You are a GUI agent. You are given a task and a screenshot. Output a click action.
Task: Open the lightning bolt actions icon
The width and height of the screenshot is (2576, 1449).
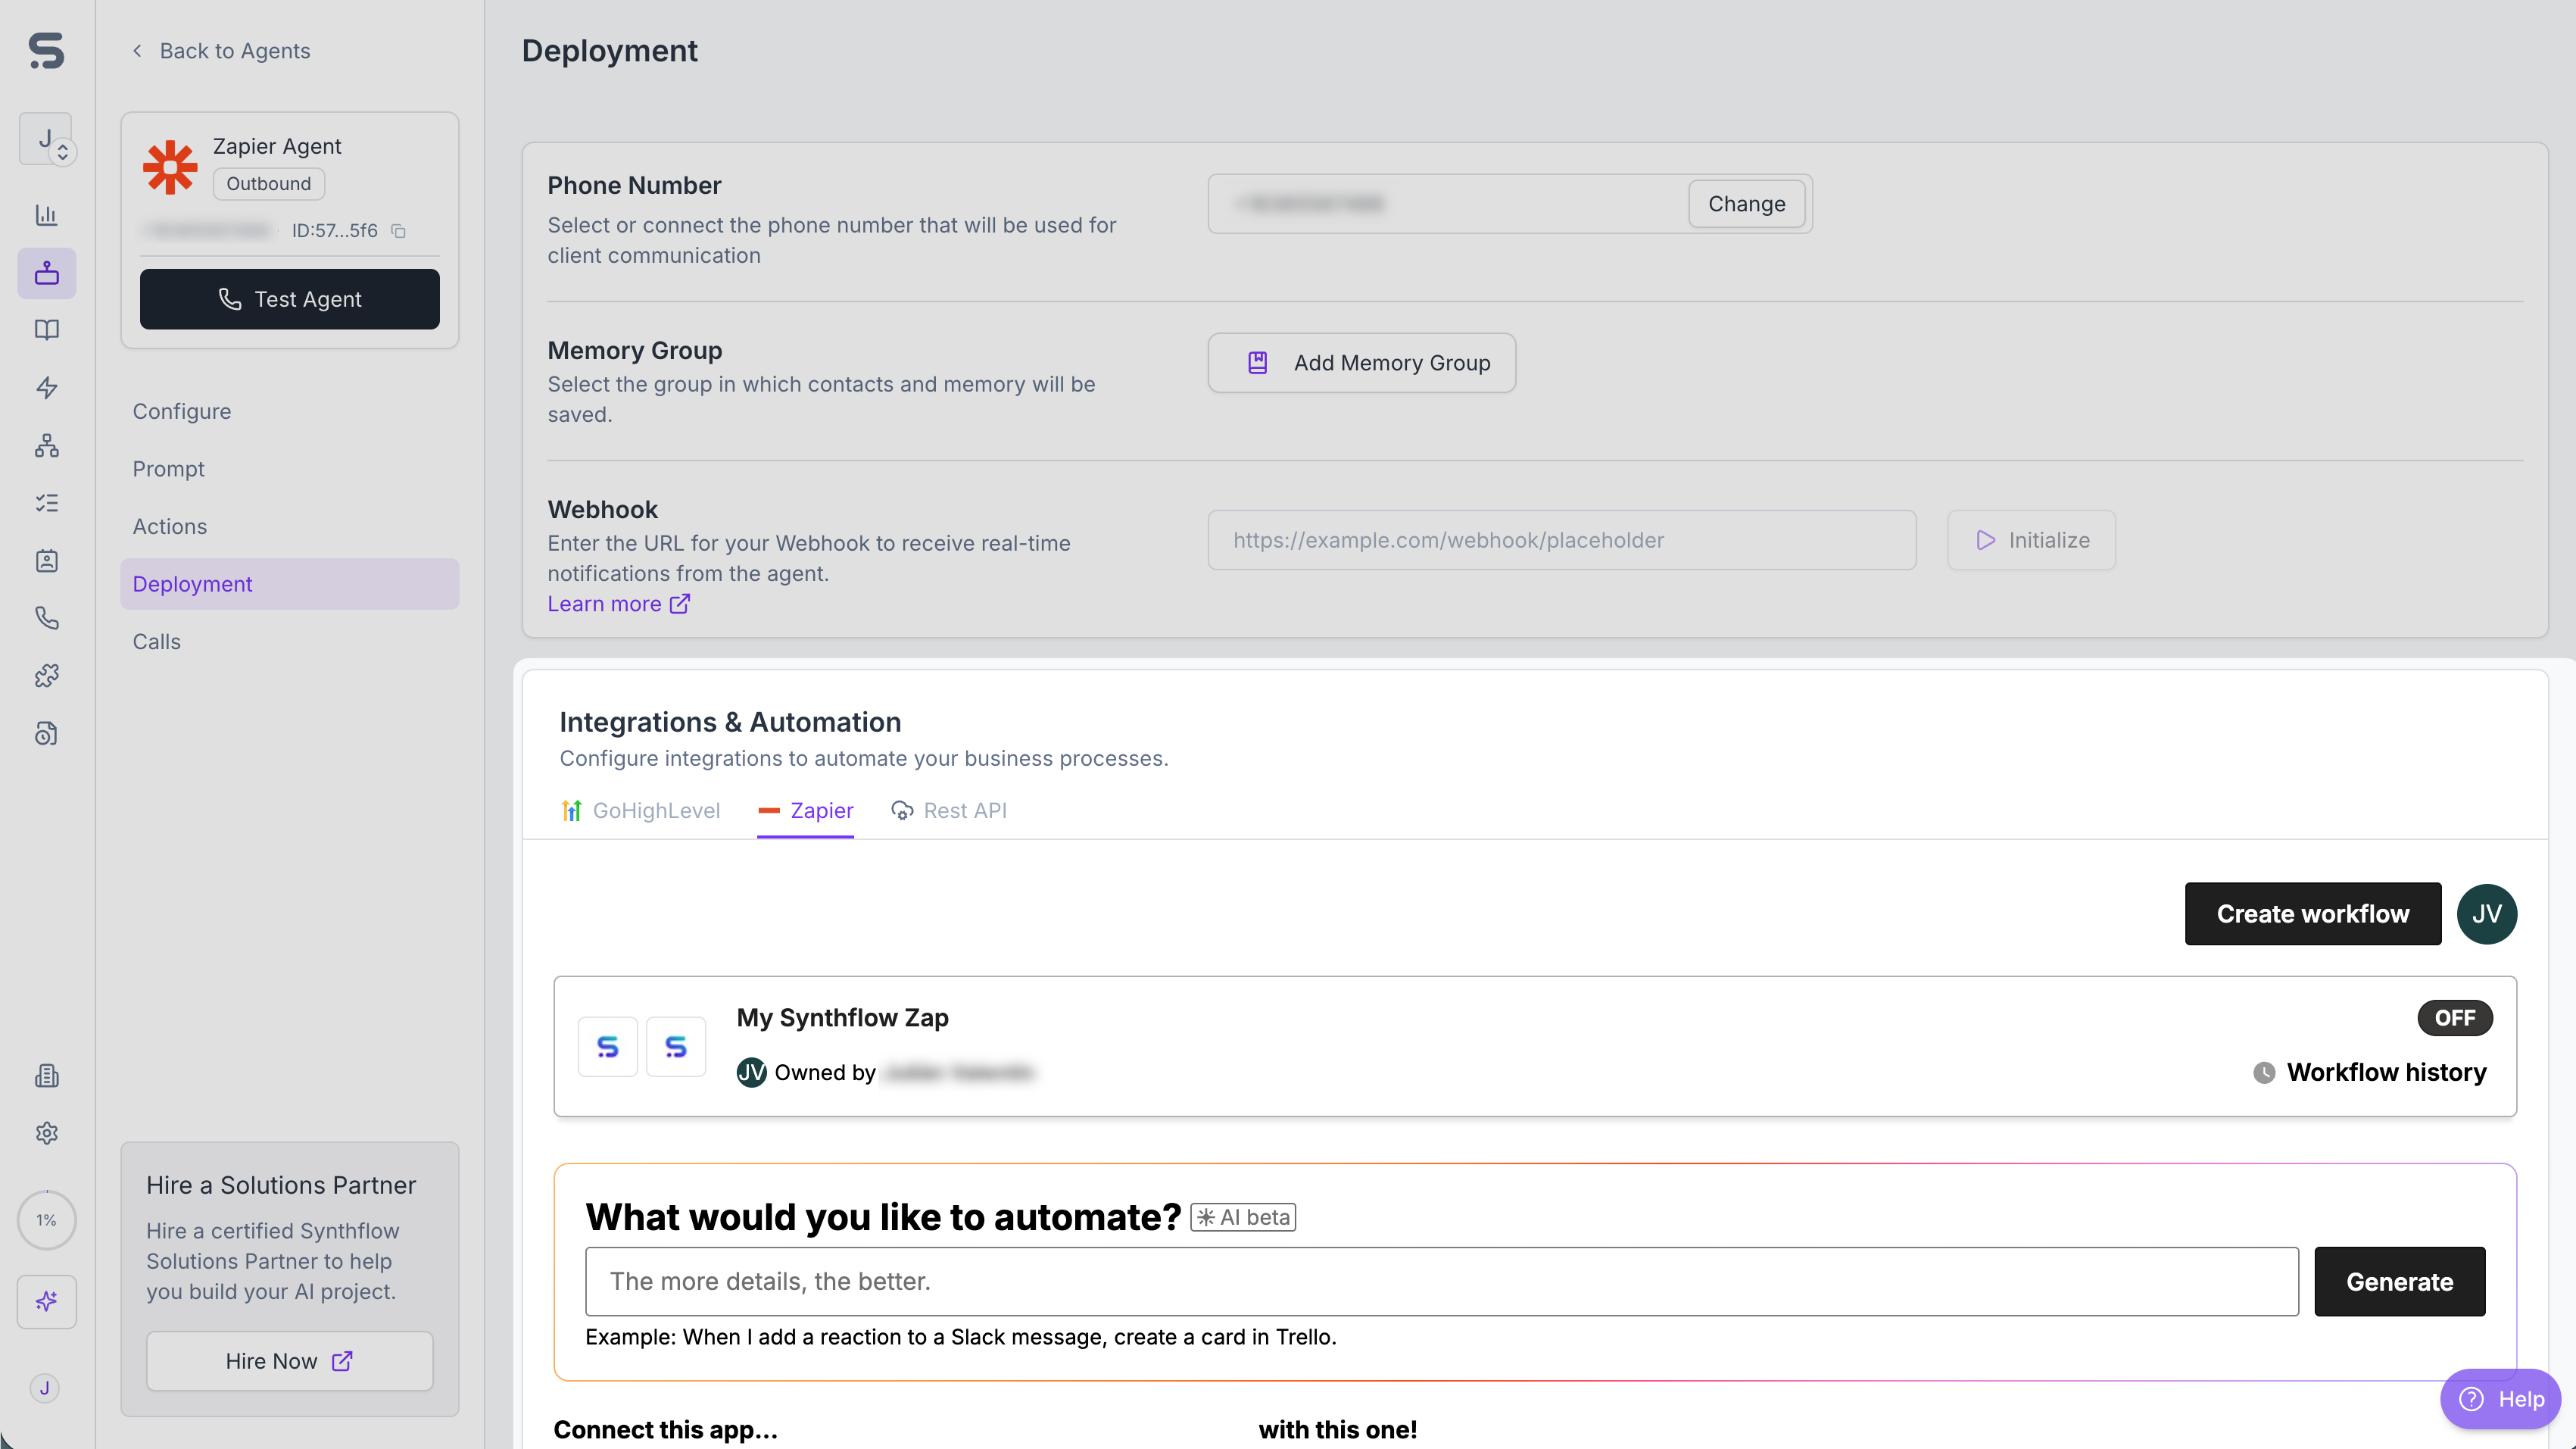tap(46, 388)
